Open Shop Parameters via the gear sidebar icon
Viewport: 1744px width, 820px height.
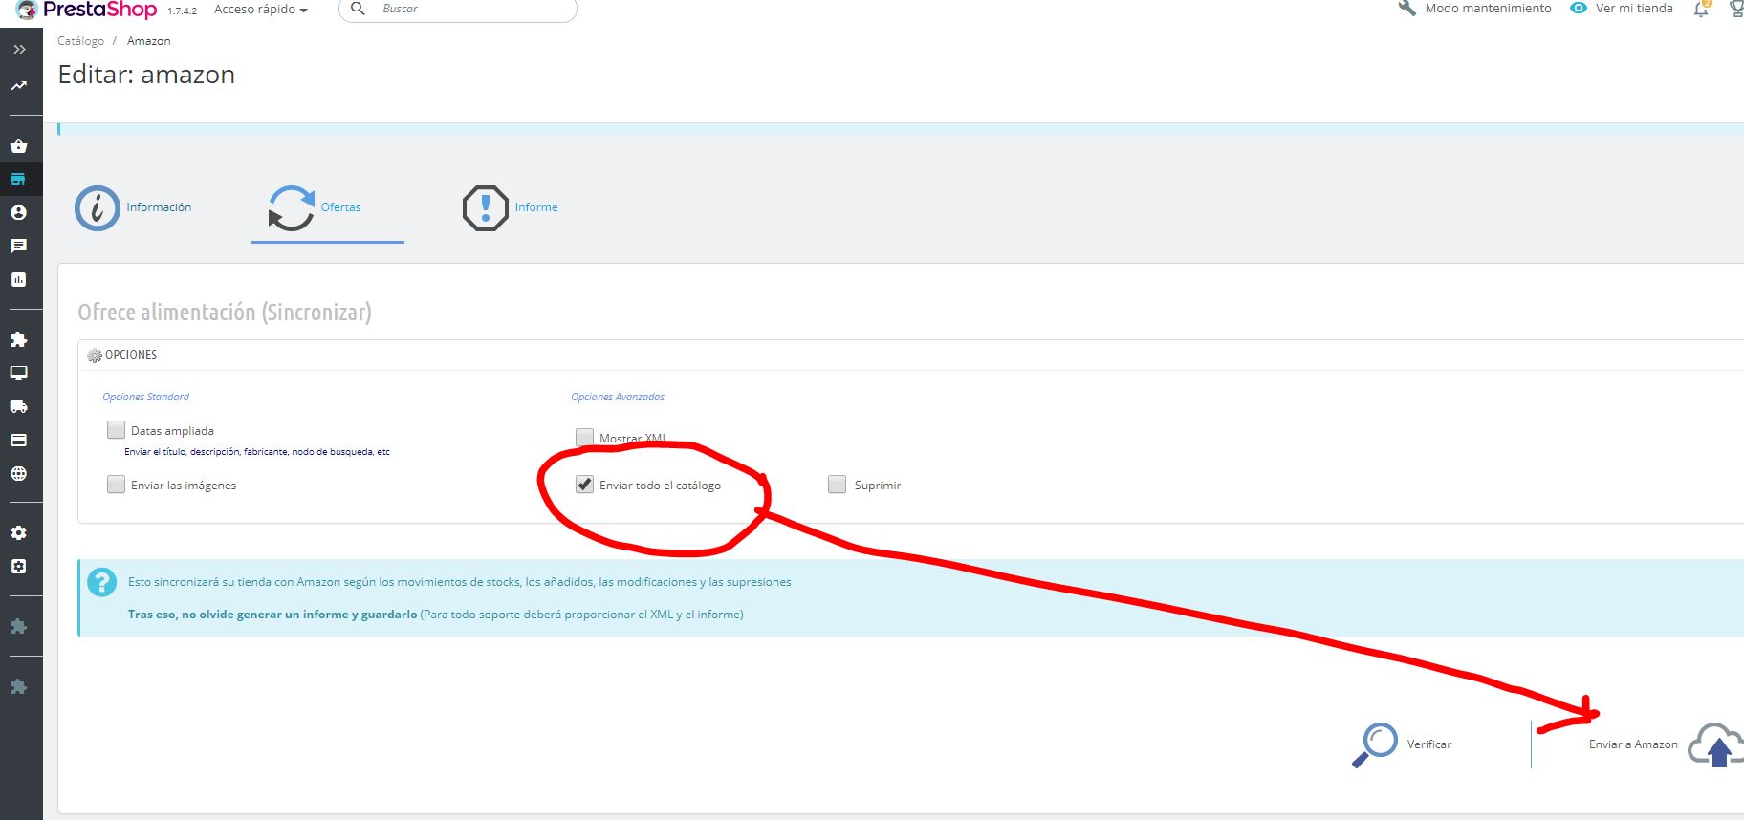click(x=18, y=532)
